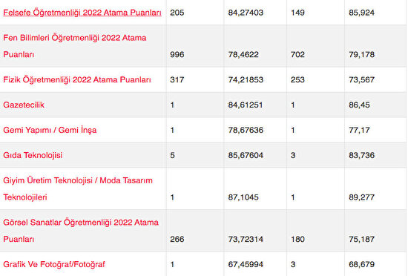Screen dimensions: 408x276
Task: Open Gemi Yapımı / Gemi İnşa link
Action: pyautogui.click(x=50, y=130)
